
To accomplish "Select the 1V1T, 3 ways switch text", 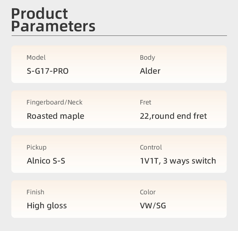I will point(178,161).
